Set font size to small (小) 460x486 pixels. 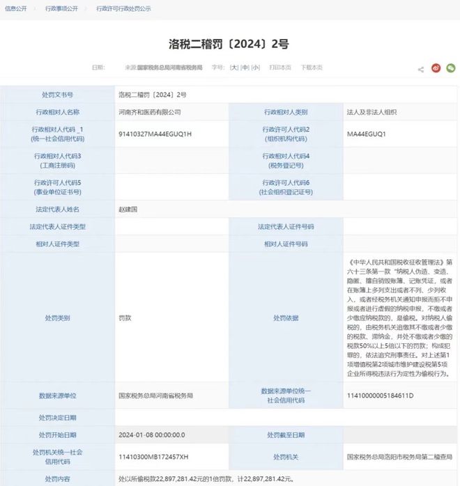point(256,68)
